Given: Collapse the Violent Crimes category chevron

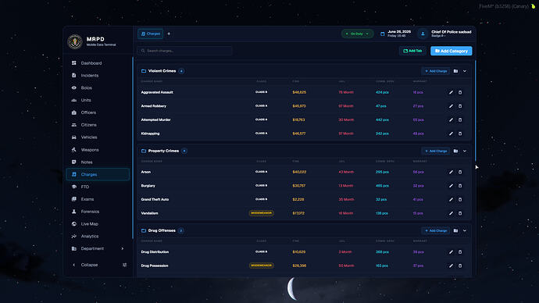Looking at the screenshot, I should [x=465, y=71].
